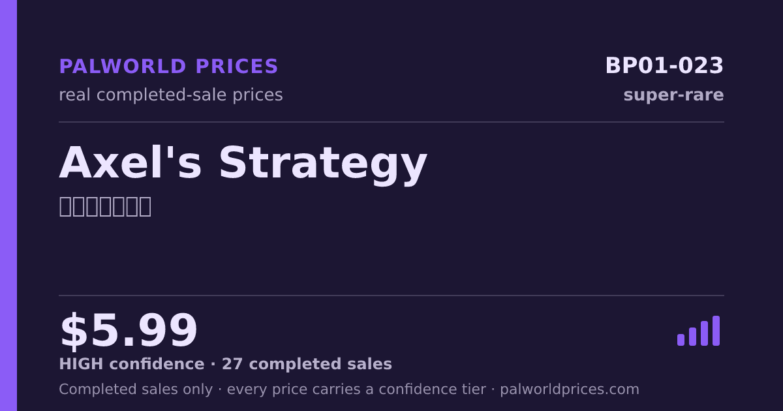Click the boxed subtitle under Axel's Strategy

click(x=105, y=206)
